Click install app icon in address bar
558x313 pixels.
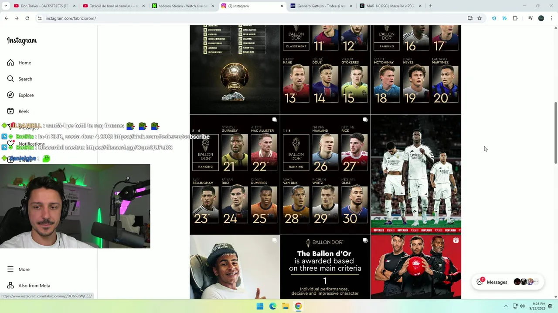[x=470, y=18]
